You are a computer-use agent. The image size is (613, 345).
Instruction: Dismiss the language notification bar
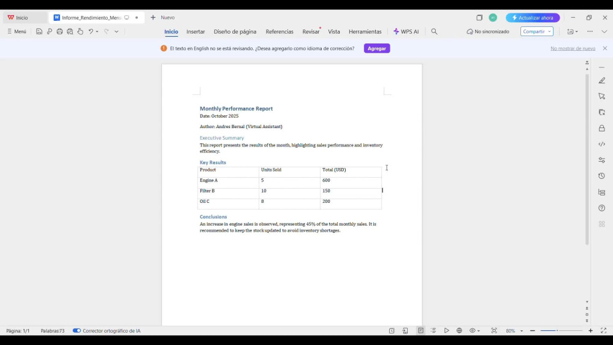[x=605, y=48]
